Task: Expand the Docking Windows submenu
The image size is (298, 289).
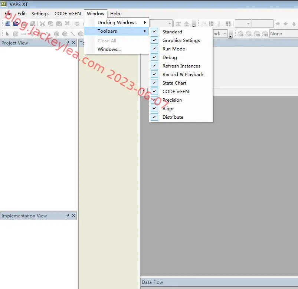Action: (117, 22)
